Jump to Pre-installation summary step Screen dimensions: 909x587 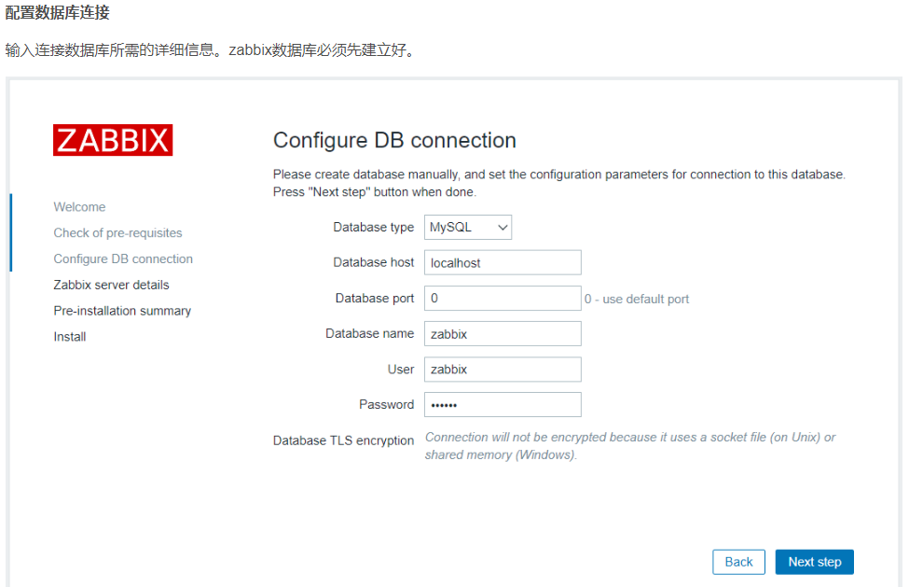pyautogui.click(x=122, y=311)
